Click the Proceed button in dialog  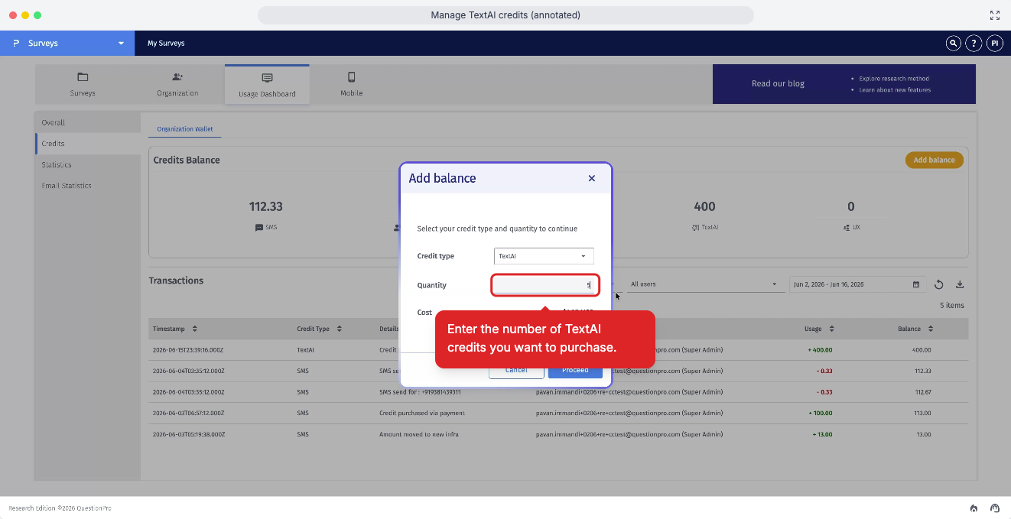pos(575,370)
